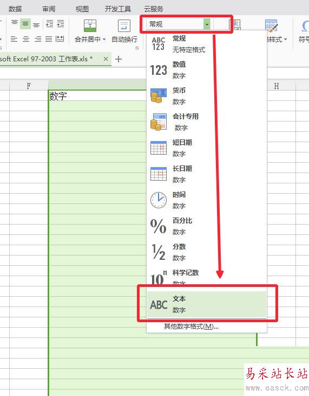Screen dimensions: 309x396
Task: Select column F header
Action: click(29, 86)
